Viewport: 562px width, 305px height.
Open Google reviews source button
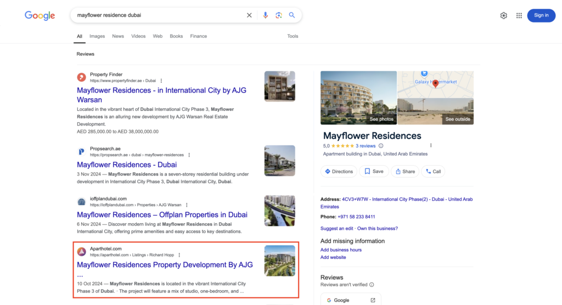click(351, 300)
